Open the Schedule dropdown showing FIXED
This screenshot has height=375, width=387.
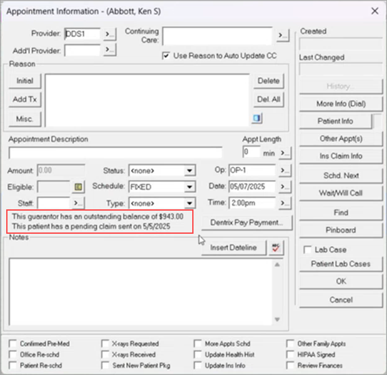point(190,186)
